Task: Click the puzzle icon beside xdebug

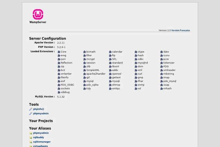Action: click(x=59, y=92)
